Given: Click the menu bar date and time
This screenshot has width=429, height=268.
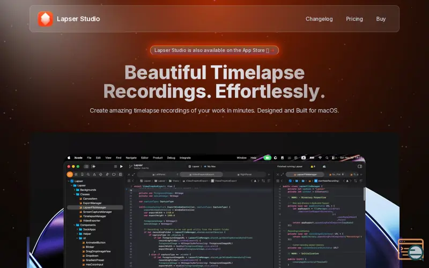Looking at the screenshot, I should (351, 158).
